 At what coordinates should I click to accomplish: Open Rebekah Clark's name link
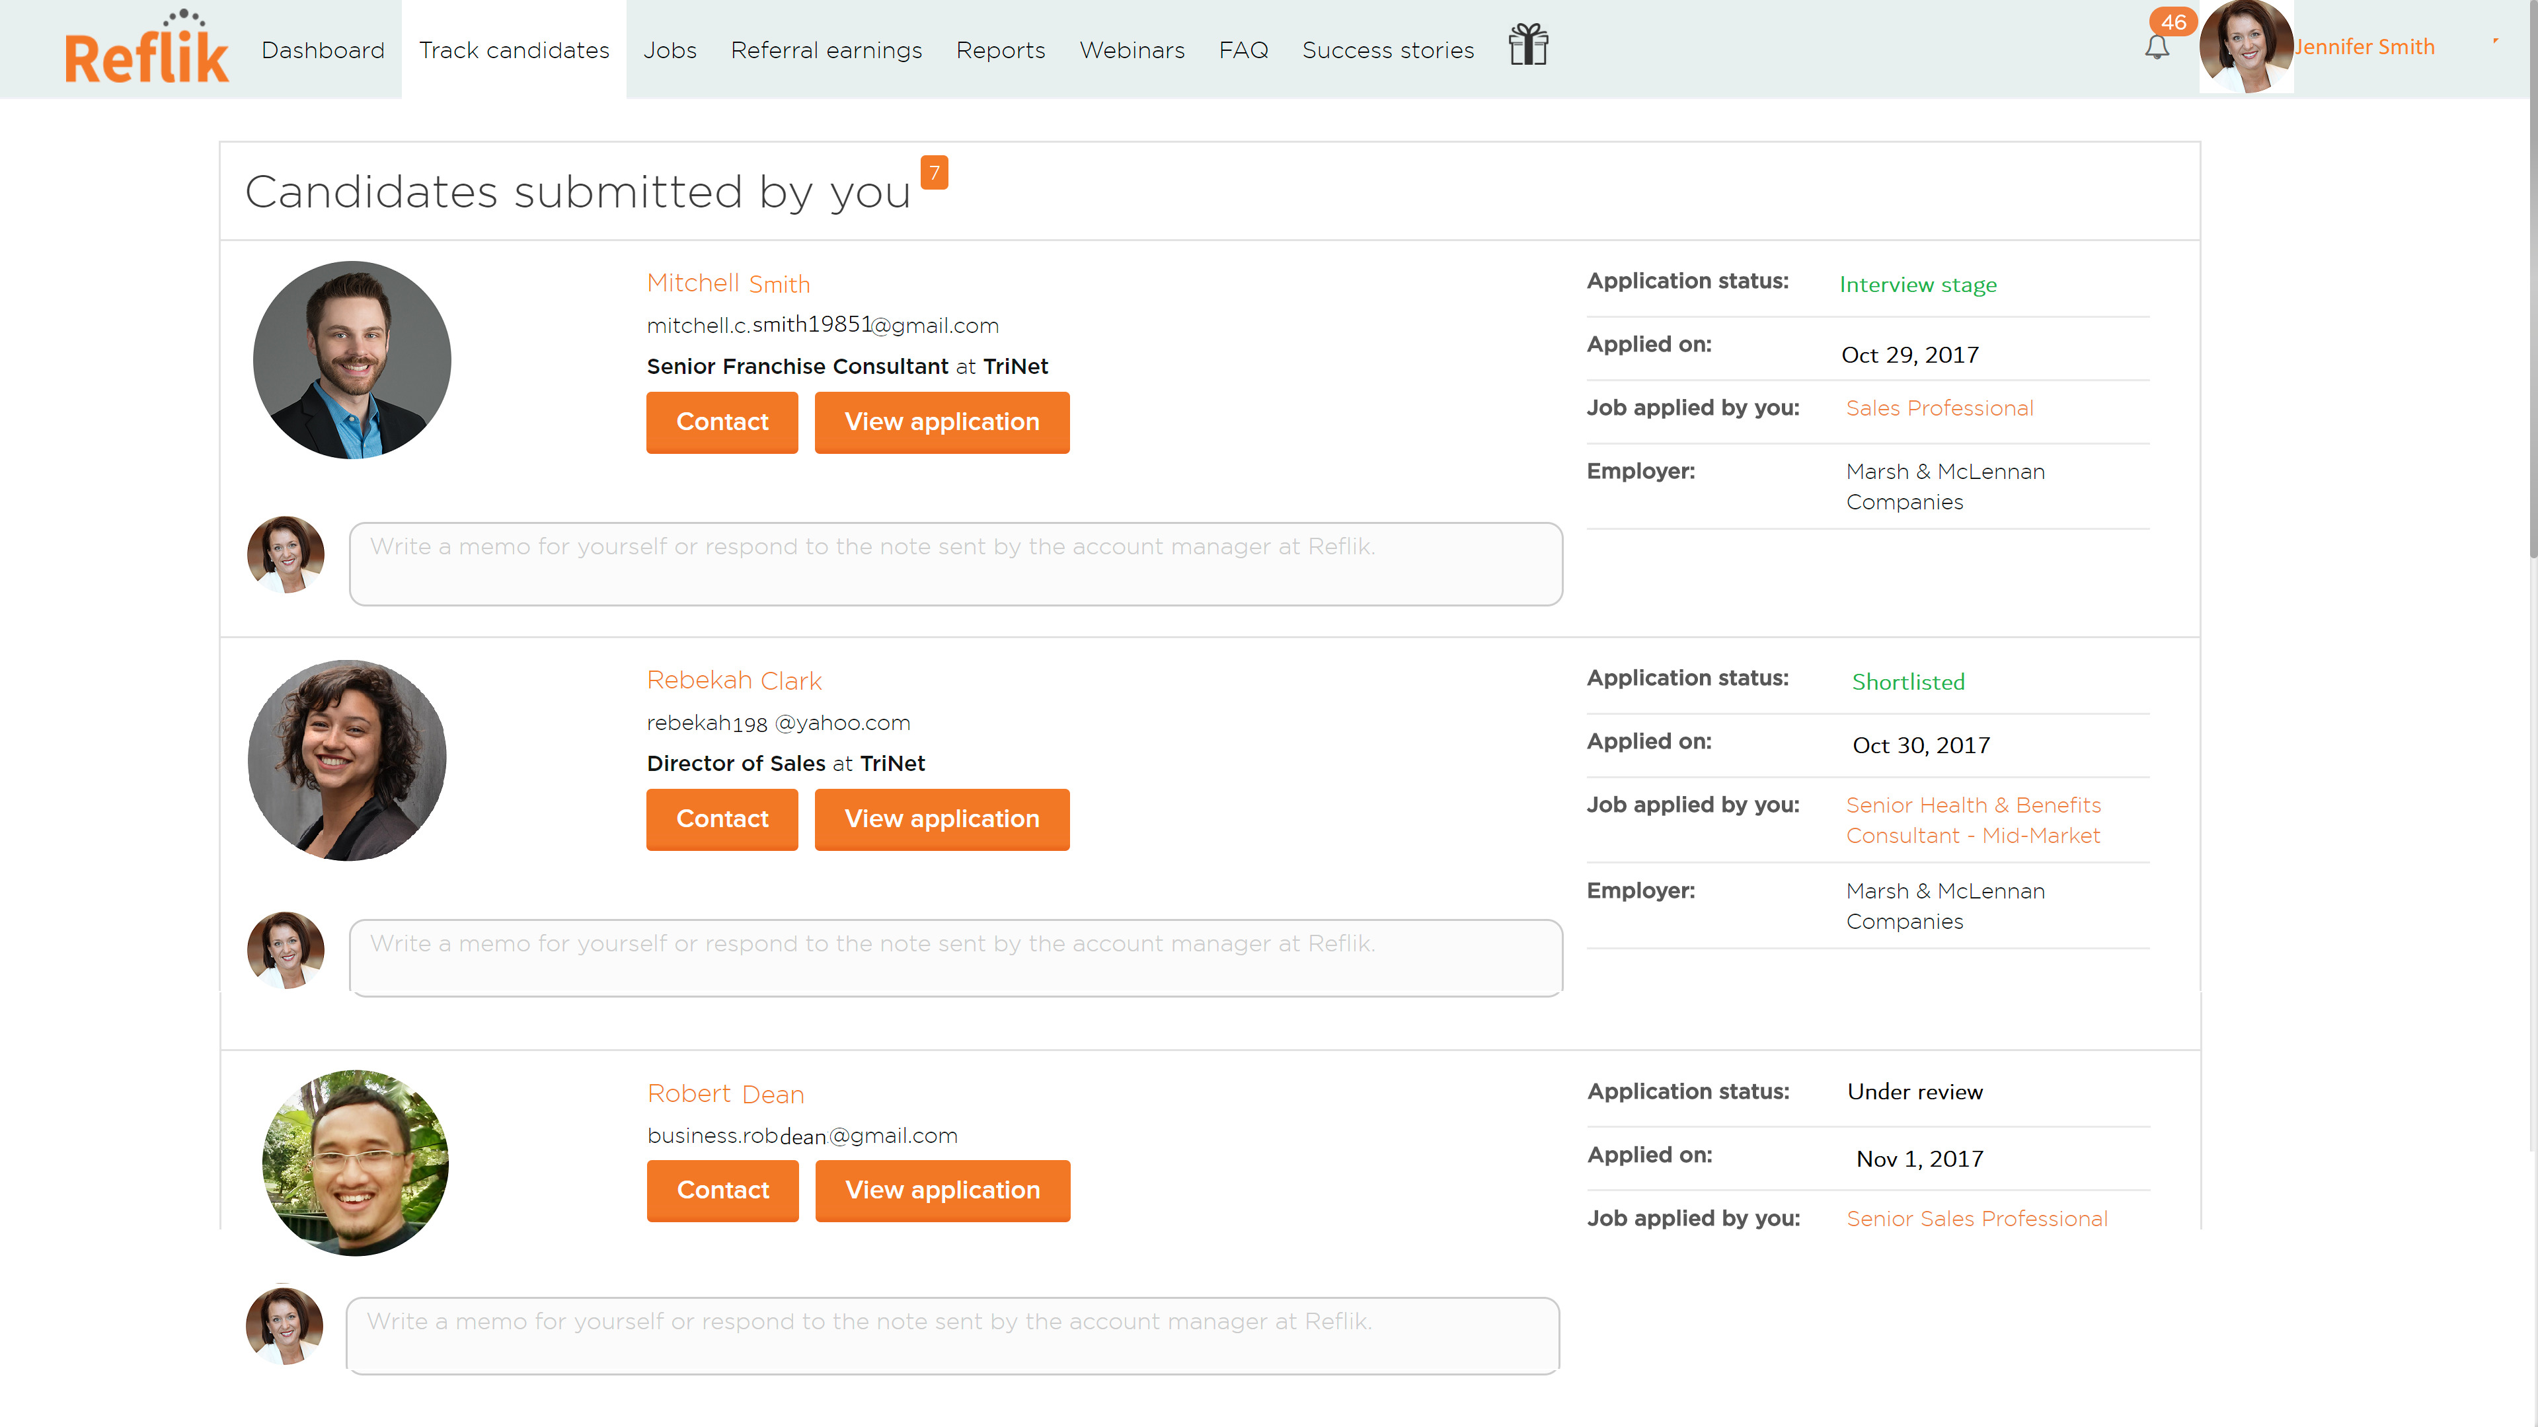pyautogui.click(x=734, y=680)
